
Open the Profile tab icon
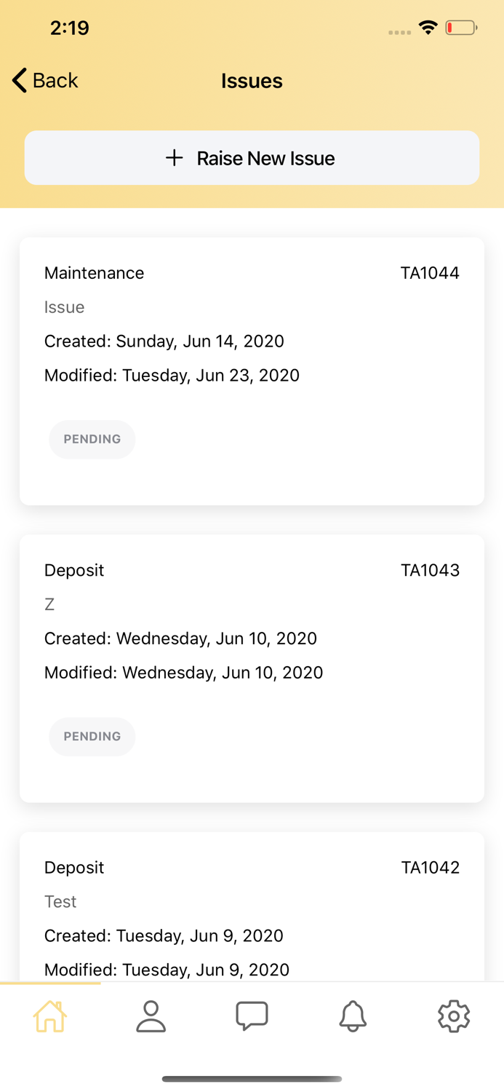coord(151,1016)
